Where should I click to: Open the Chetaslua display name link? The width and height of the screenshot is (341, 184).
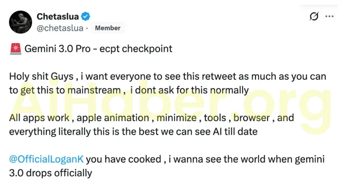57,17
